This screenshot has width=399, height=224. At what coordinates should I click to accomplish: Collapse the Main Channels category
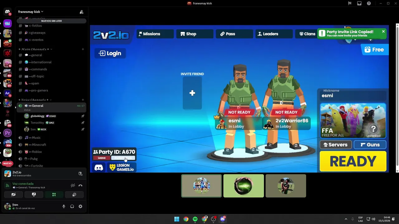tap(35, 49)
